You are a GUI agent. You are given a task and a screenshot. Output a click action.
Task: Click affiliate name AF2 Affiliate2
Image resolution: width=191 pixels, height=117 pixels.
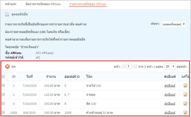pyautogui.click(x=44, y=53)
